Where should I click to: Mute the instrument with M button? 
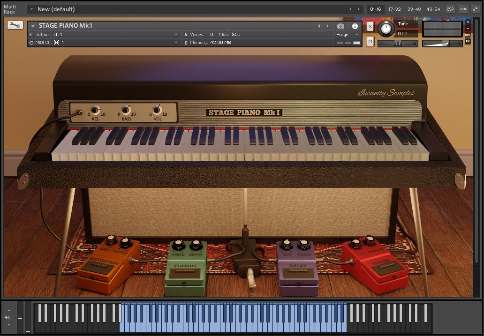tap(370, 42)
